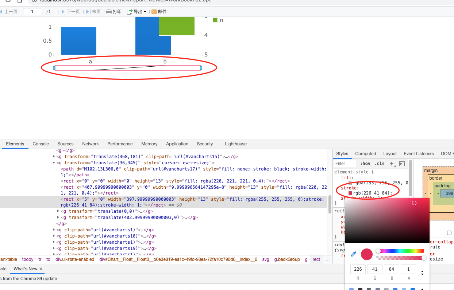Open the Network tab

[x=91, y=144]
